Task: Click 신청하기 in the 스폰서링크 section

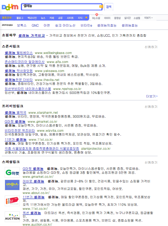Action: pos(151,47)
